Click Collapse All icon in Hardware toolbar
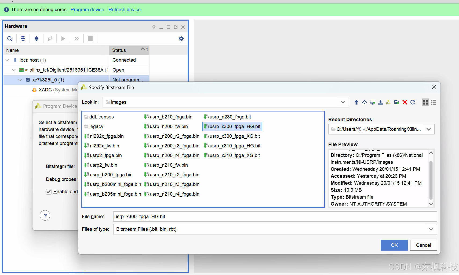 tap(23, 39)
